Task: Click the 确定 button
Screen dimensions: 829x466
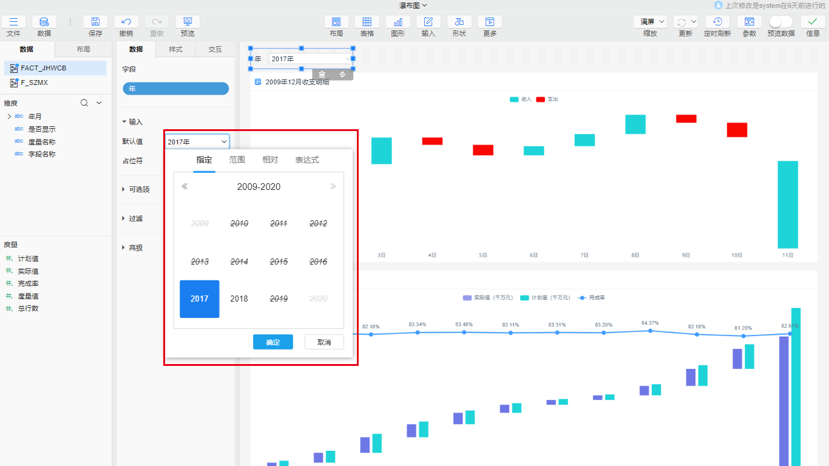Action: (x=273, y=342)
